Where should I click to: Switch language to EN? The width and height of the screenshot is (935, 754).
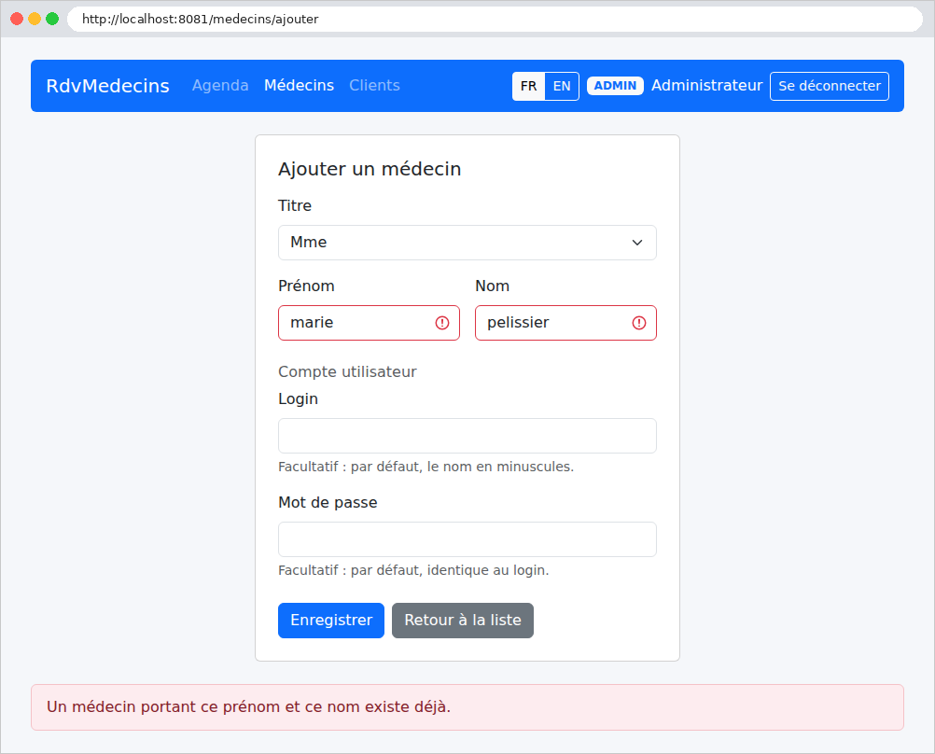pos(562,86)
